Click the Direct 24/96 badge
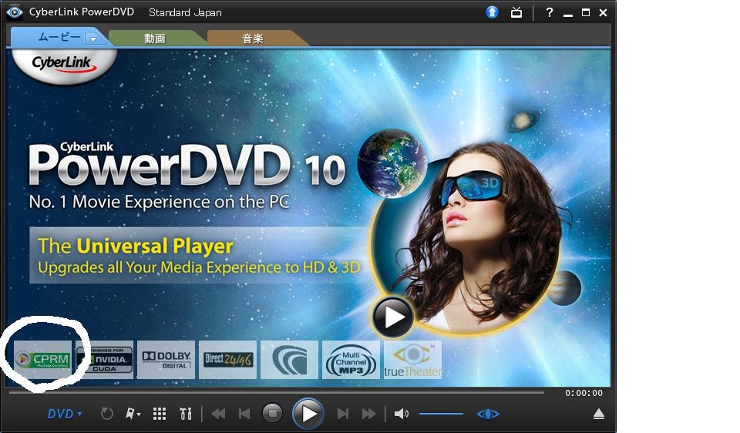This screenshot has height=433, width=740. pyautogui.click(x=228, y=359)
